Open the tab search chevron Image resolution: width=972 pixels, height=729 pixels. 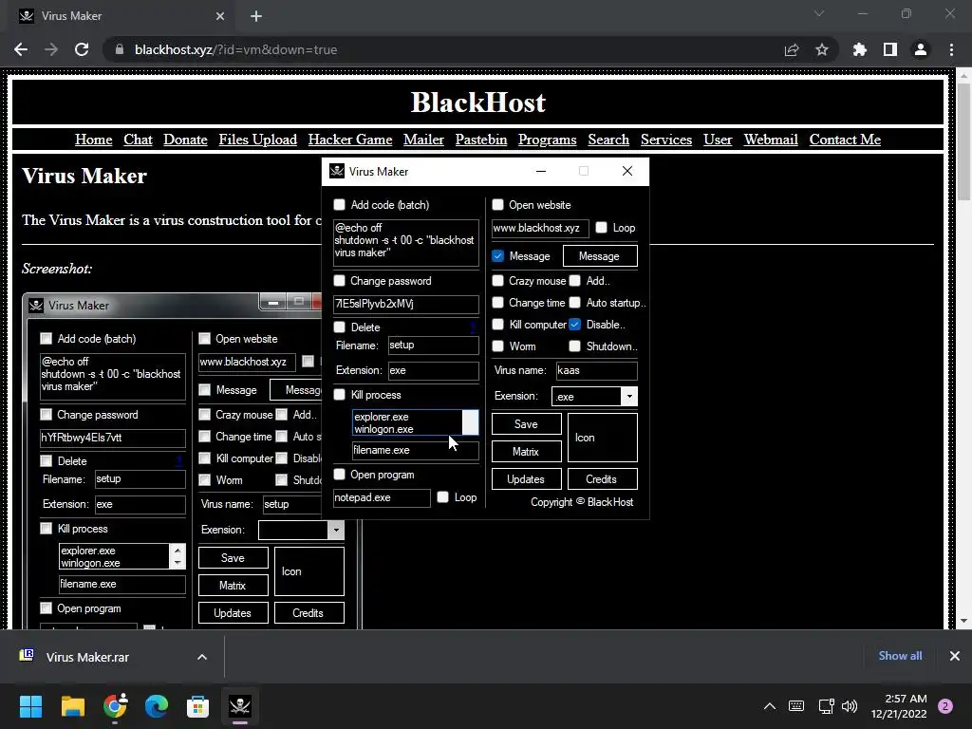[819, 13]
